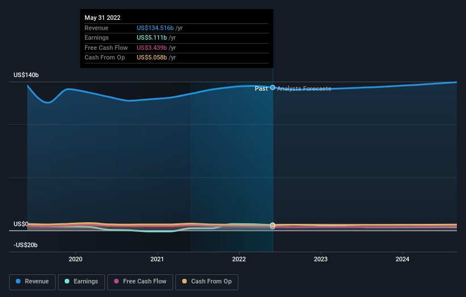The width and height of the screenshot is (466, 297).
Task: Click the Cash From Op marker near zero line
Action: (x=272, y=225)
